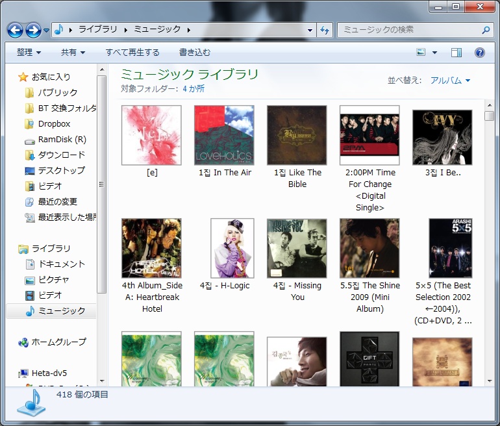The width and height of the screenshot is (500, 426).
Task: Select 1집 Like The Bible album
Action: [x=297, y=135]
